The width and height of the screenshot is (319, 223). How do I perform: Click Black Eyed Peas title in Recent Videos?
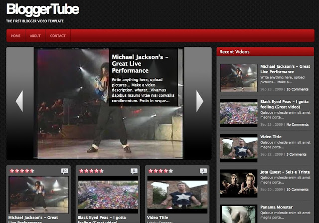[285, 104]
